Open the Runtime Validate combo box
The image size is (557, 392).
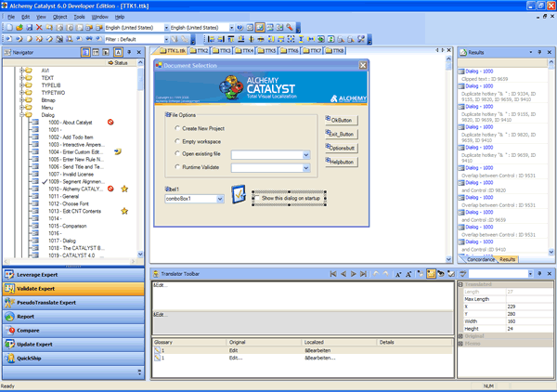click(x=306, y=168)
